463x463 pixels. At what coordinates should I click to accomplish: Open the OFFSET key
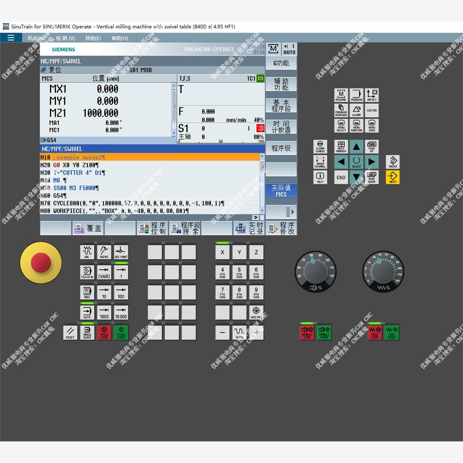point(372,95)
